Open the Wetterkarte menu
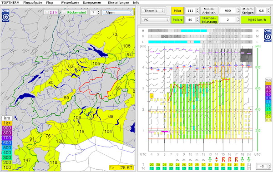 pos(70,3)
